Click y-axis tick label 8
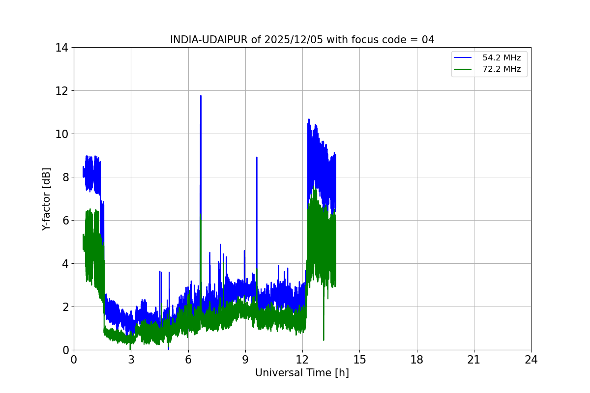 [65, 177]
